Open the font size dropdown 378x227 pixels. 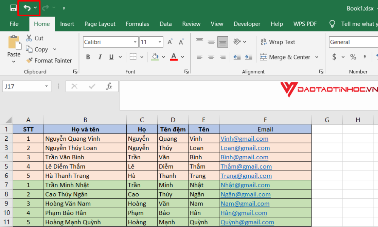[x=159, y=42]
